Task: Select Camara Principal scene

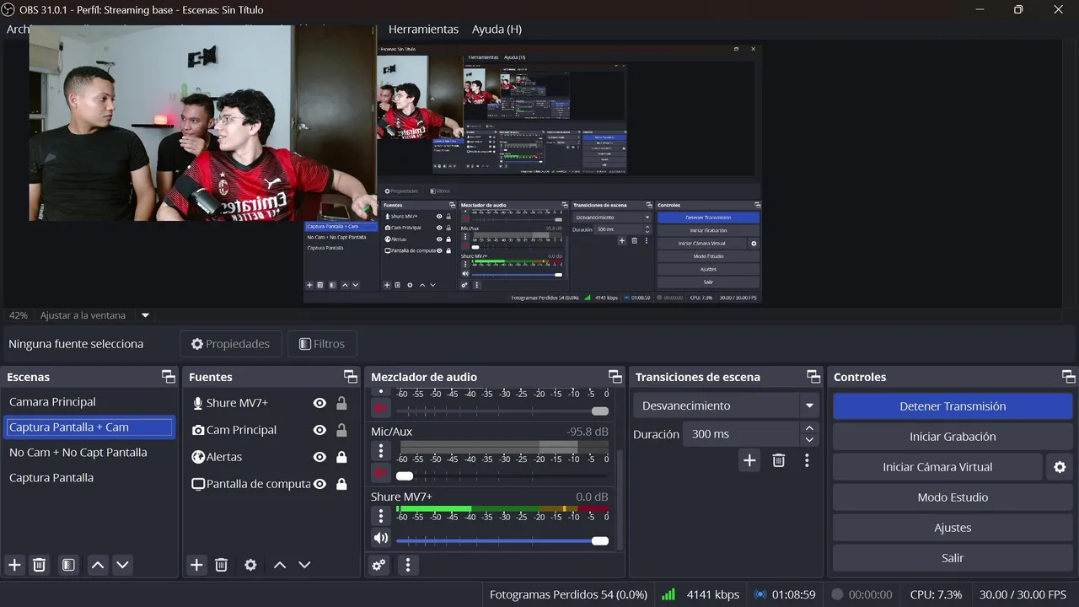Action: pos(89,402)
